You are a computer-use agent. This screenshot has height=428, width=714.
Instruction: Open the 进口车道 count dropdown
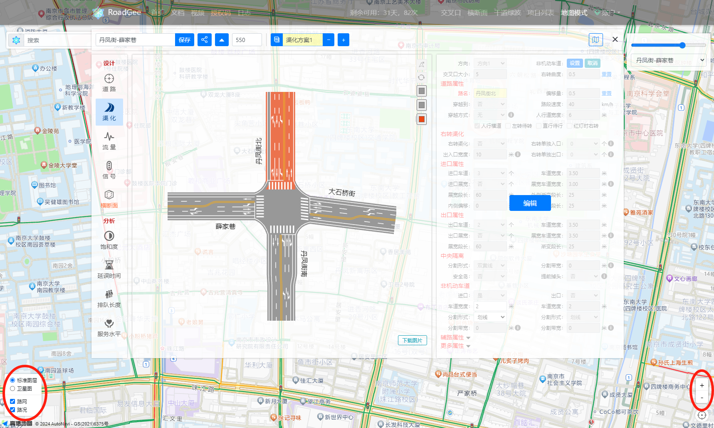click(490, 173)
